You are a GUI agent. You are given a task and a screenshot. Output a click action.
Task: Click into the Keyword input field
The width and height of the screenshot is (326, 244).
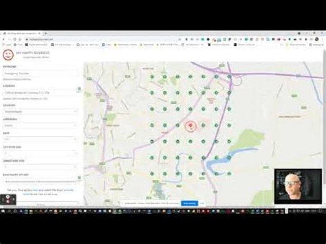[x=40, y=73]
